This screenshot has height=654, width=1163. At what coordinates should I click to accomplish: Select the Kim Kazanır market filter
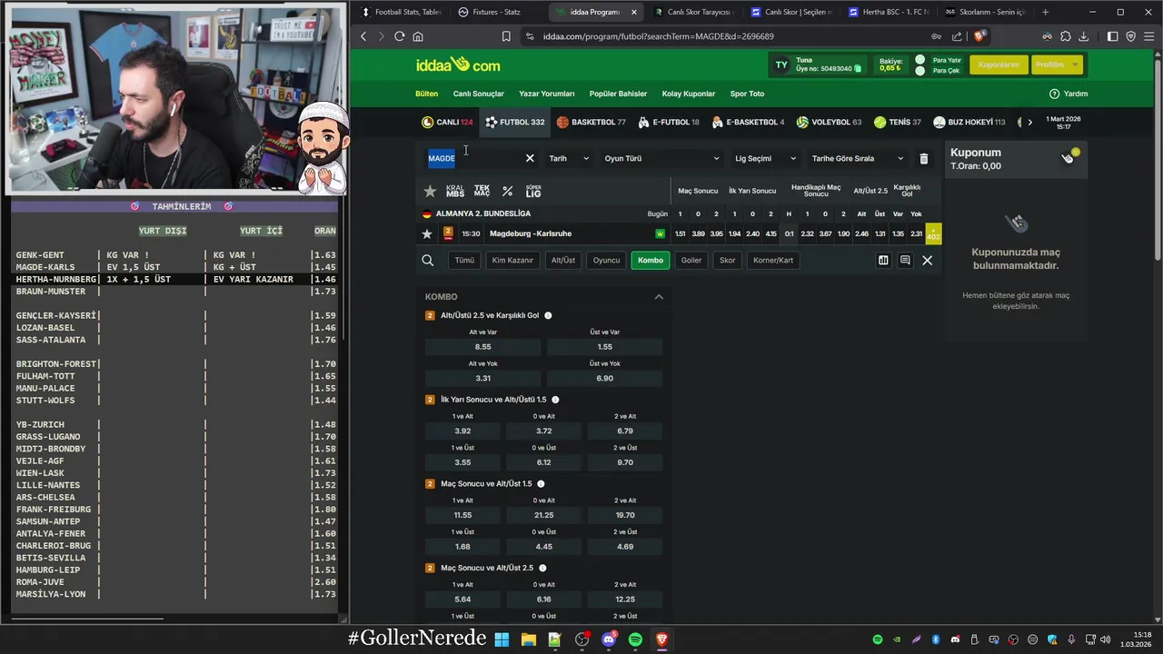(x=512, y=260)
